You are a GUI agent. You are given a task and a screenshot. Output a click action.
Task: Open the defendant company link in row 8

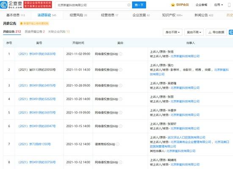[185, 164]
